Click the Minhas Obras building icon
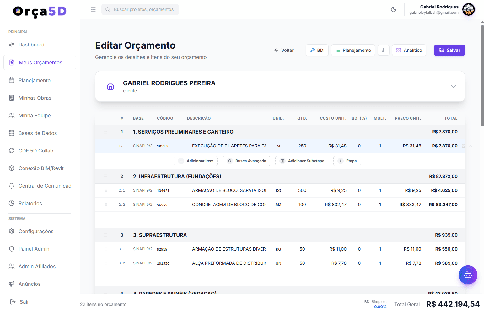 click(x=12, y=98)
